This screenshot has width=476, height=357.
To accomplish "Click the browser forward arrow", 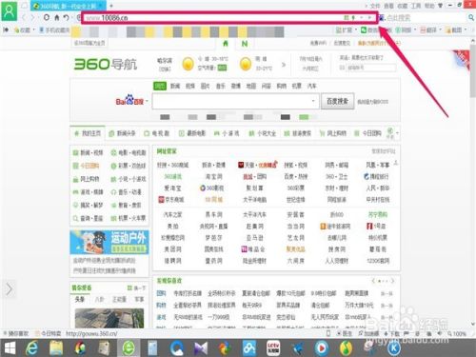I will pyautogui.click(x=32, y=17).
